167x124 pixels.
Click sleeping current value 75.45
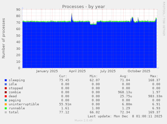click(64, 80)
